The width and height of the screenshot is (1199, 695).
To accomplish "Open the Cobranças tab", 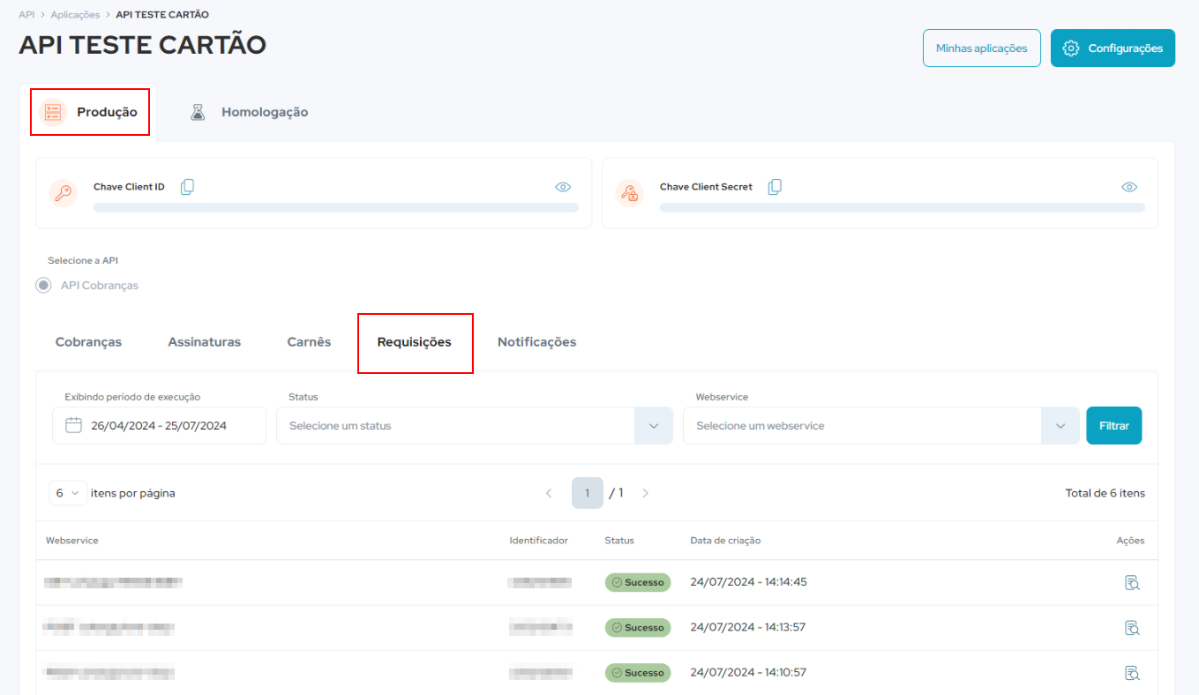I will [88, 342].
